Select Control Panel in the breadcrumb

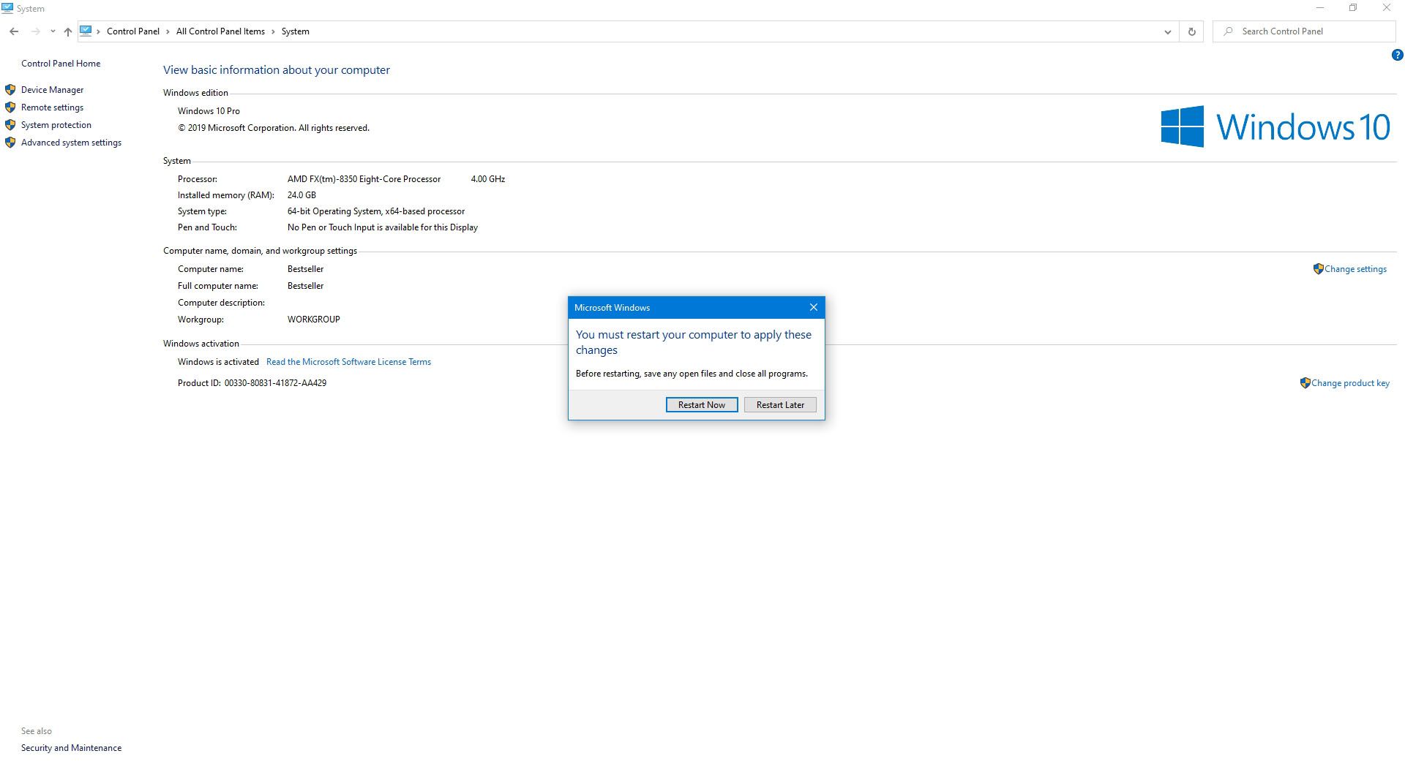point(132,31)
